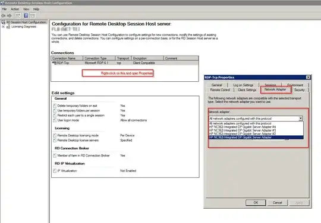The image size is (321, 223).
Task: Click the Forward arrow toolbar icon
Action: pyautogui.click(x=10, y=15)
